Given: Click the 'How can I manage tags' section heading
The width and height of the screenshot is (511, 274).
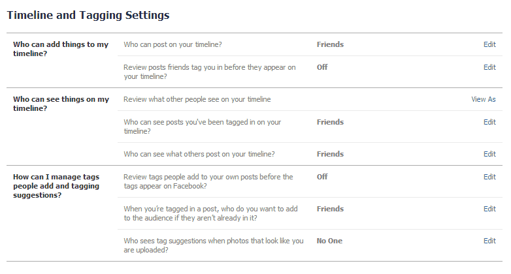Looking at the screenshot, I should [x=56, y=186].
